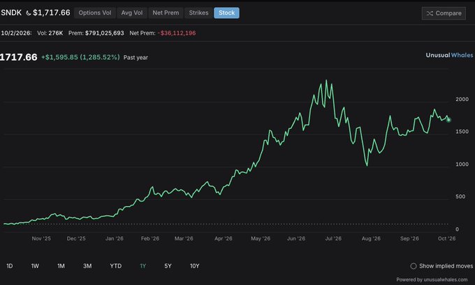This screenshot has width=475, height=285.
Task: Click the Jul '26 axis label
Action: (x=333, y=238)
